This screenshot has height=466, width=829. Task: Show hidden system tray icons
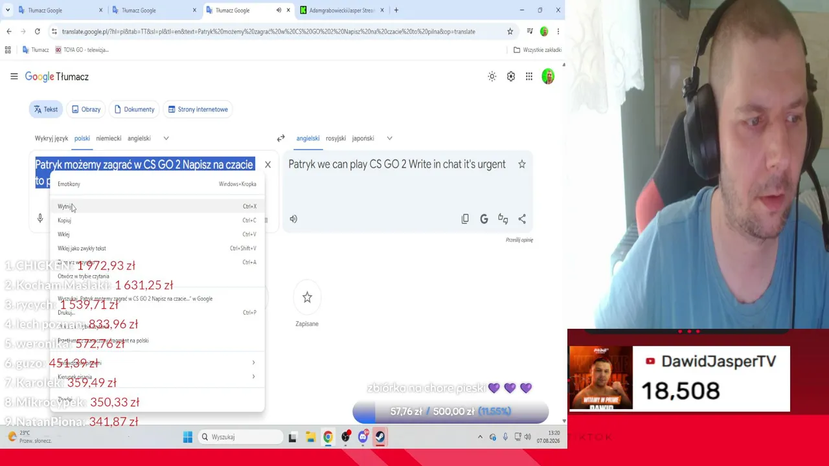tap(480, 437)
